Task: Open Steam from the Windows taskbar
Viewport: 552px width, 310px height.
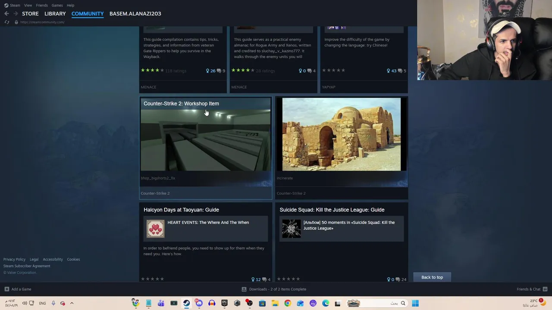Action: tap(186, 303)
